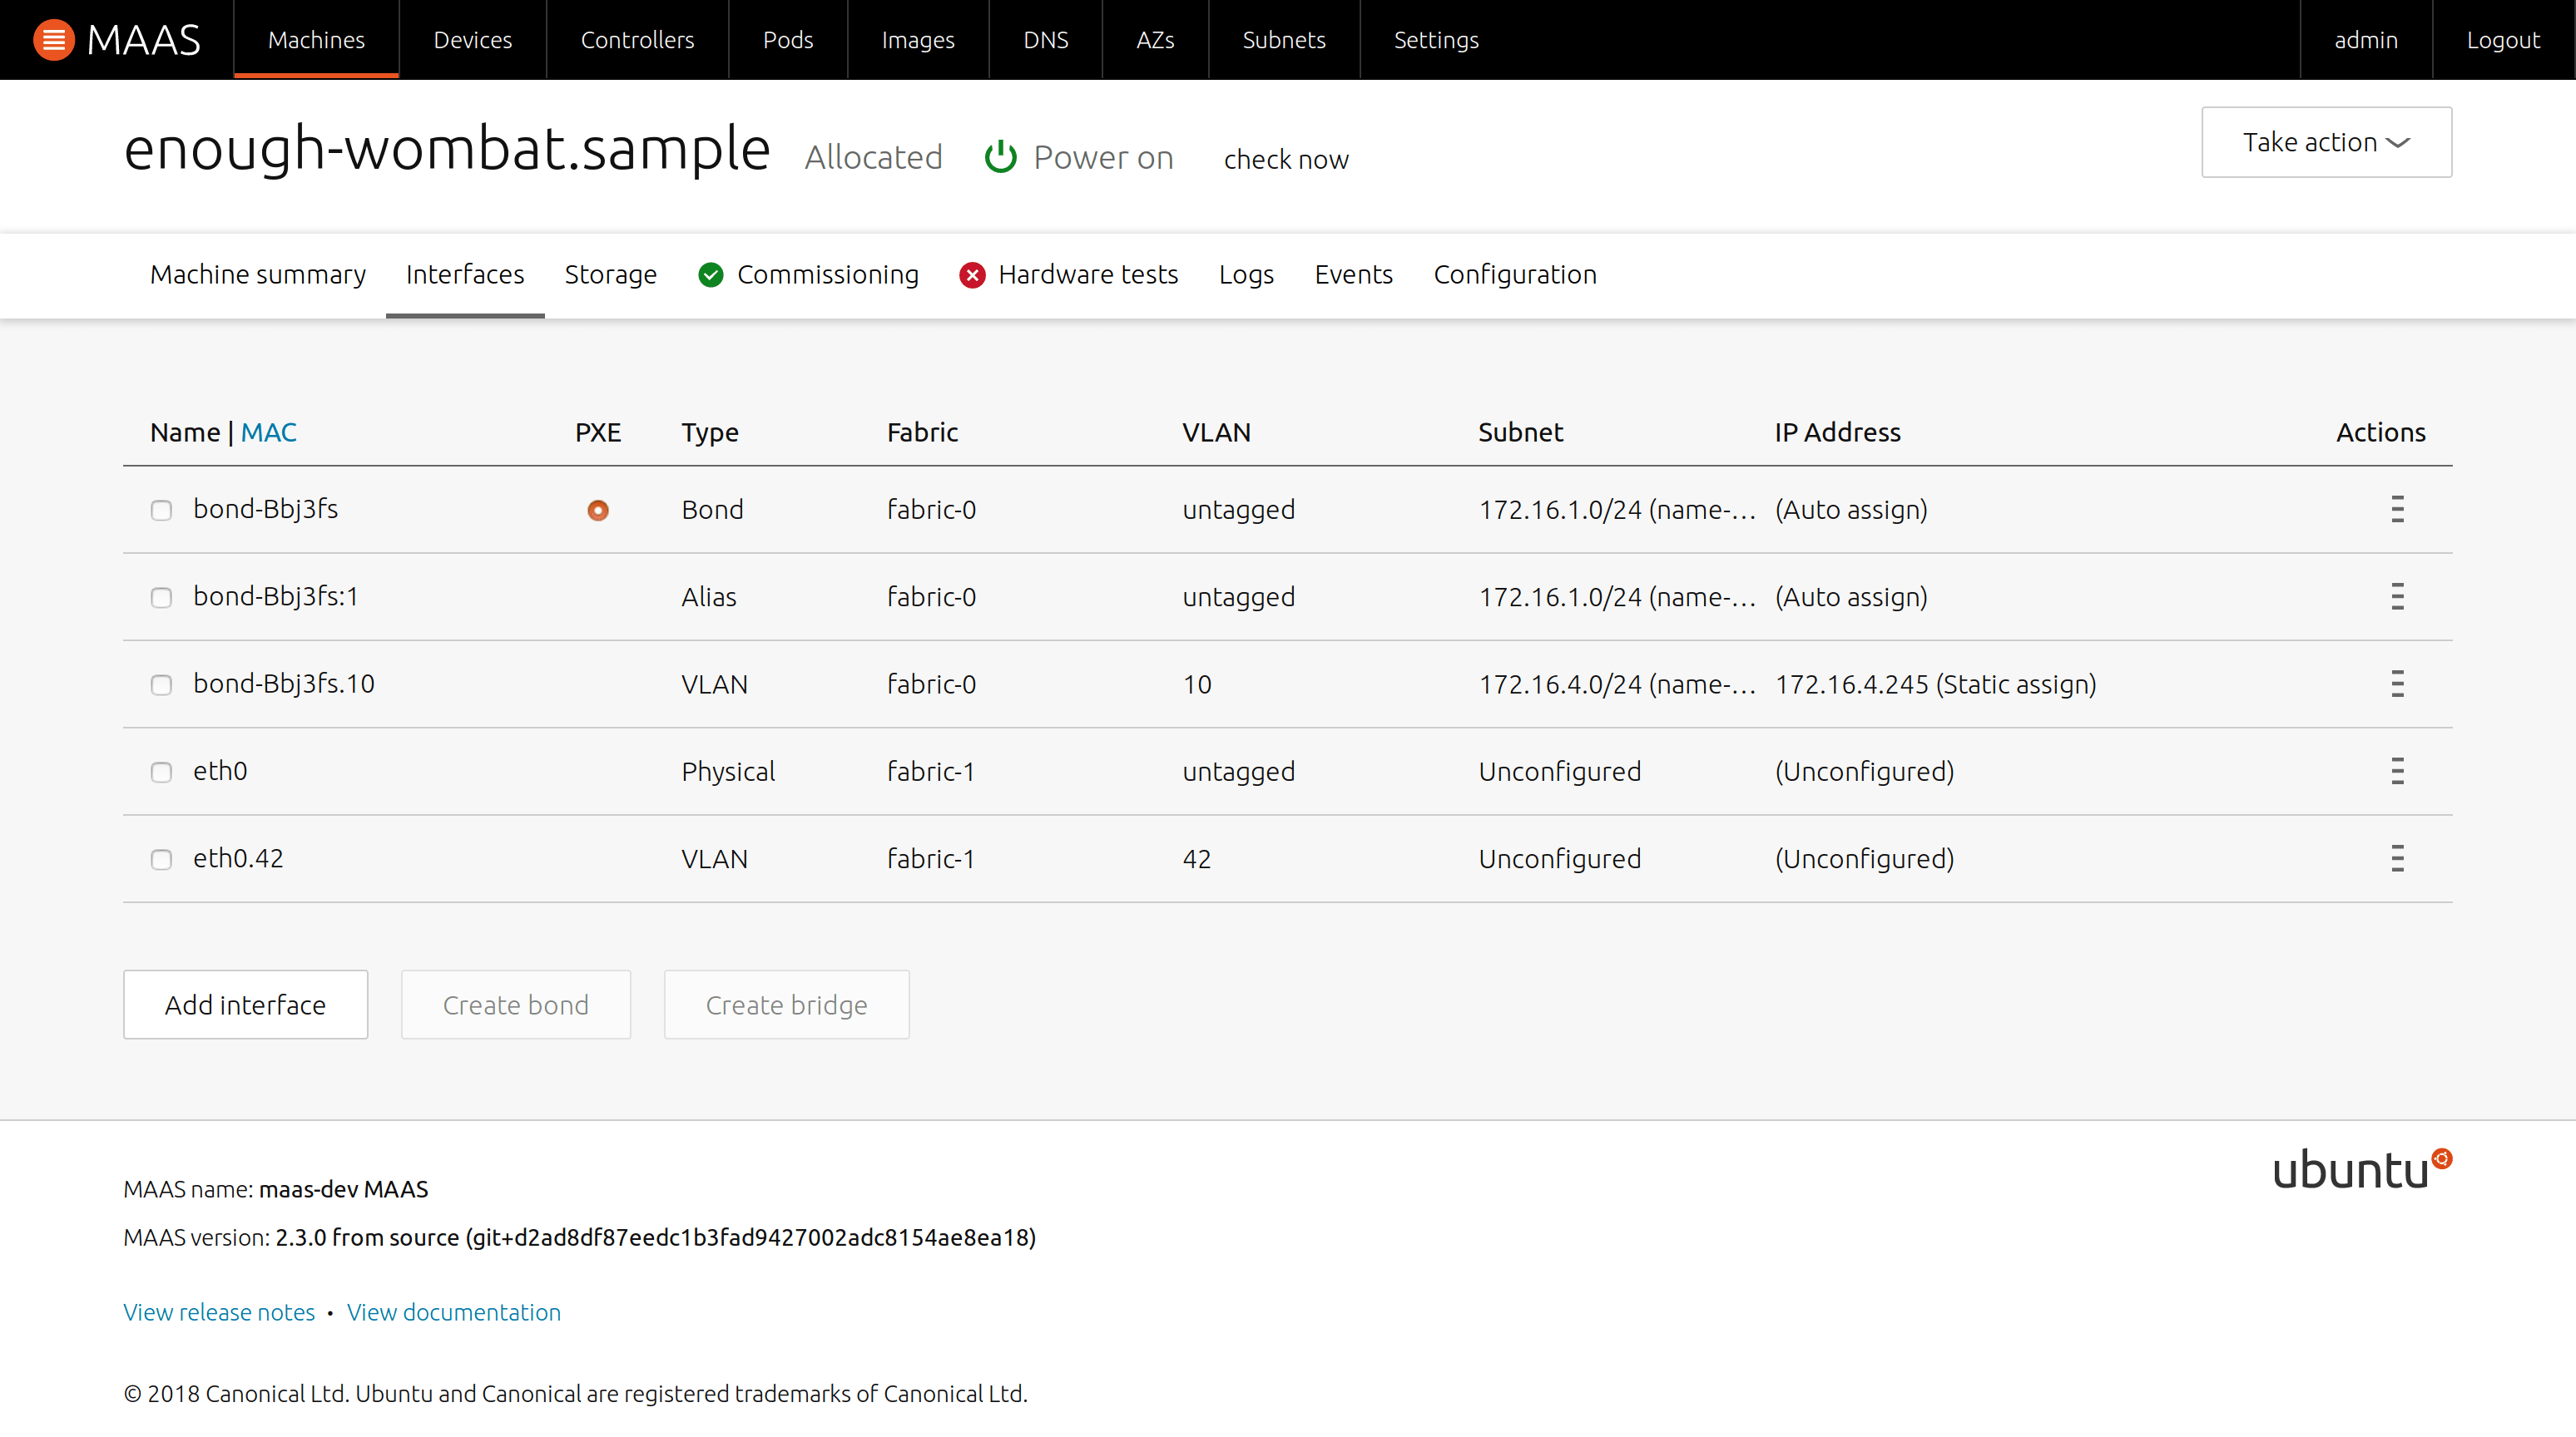Select the eth0 interface checkbox
Viewport: 2576px width, 1437px height.
coord(161,773)
